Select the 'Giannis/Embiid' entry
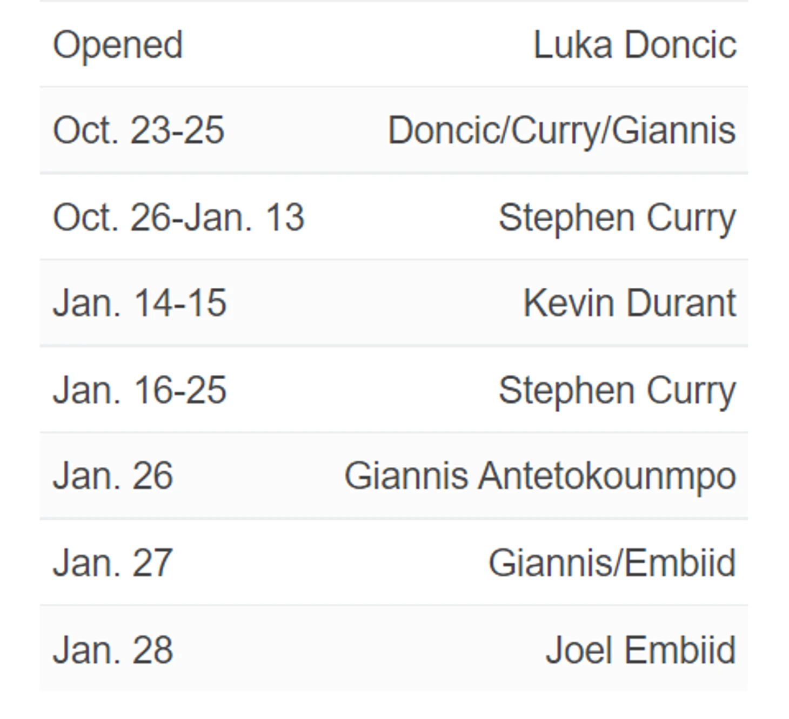This screenshot has width=789, height=719. (612, 563)
